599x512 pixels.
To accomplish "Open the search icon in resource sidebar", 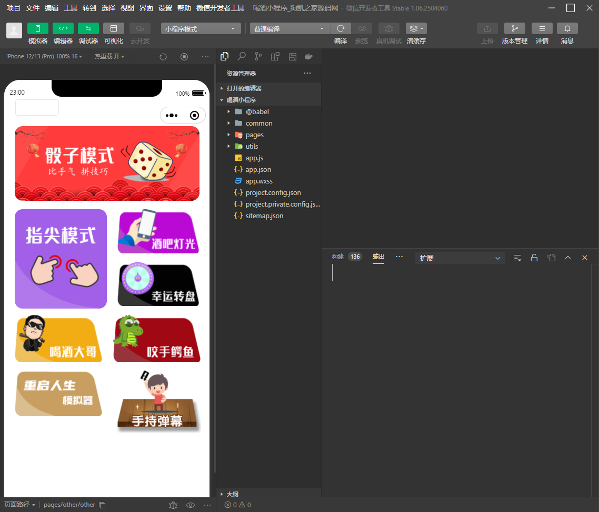I will click(241, 56).
